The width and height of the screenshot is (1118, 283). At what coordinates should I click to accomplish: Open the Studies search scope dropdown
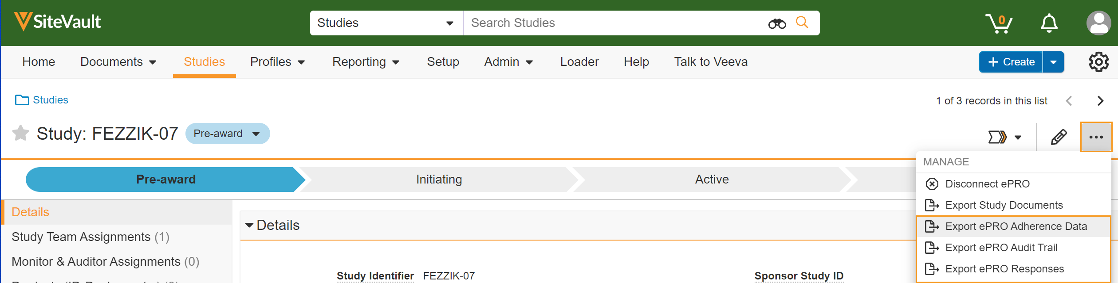[x=386, y=23]
